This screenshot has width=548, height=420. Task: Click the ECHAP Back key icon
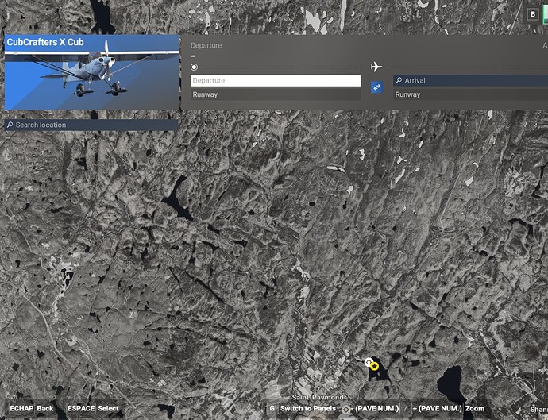point(21,408)
